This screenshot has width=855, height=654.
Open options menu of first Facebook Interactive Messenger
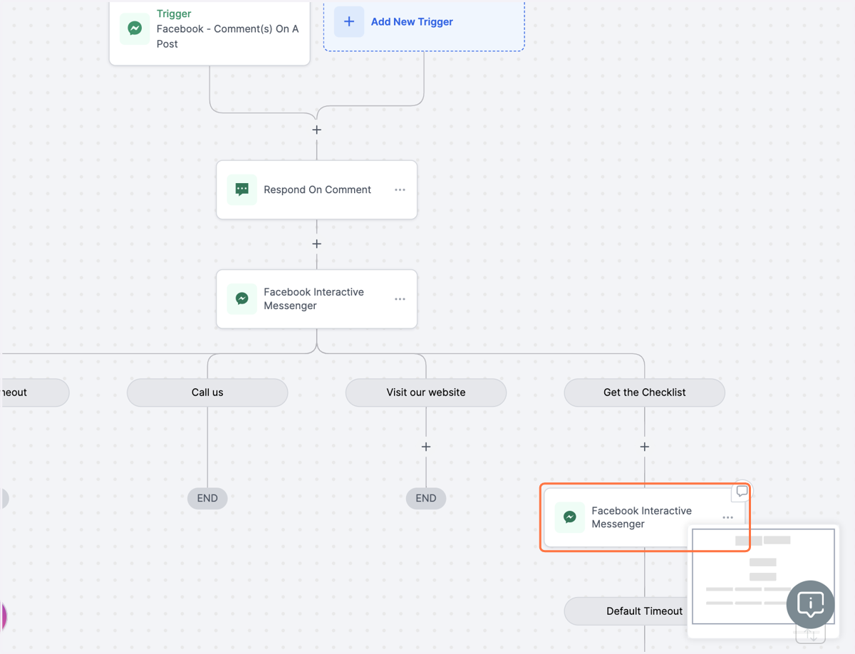pyautogui.click(x=400, y=299)
